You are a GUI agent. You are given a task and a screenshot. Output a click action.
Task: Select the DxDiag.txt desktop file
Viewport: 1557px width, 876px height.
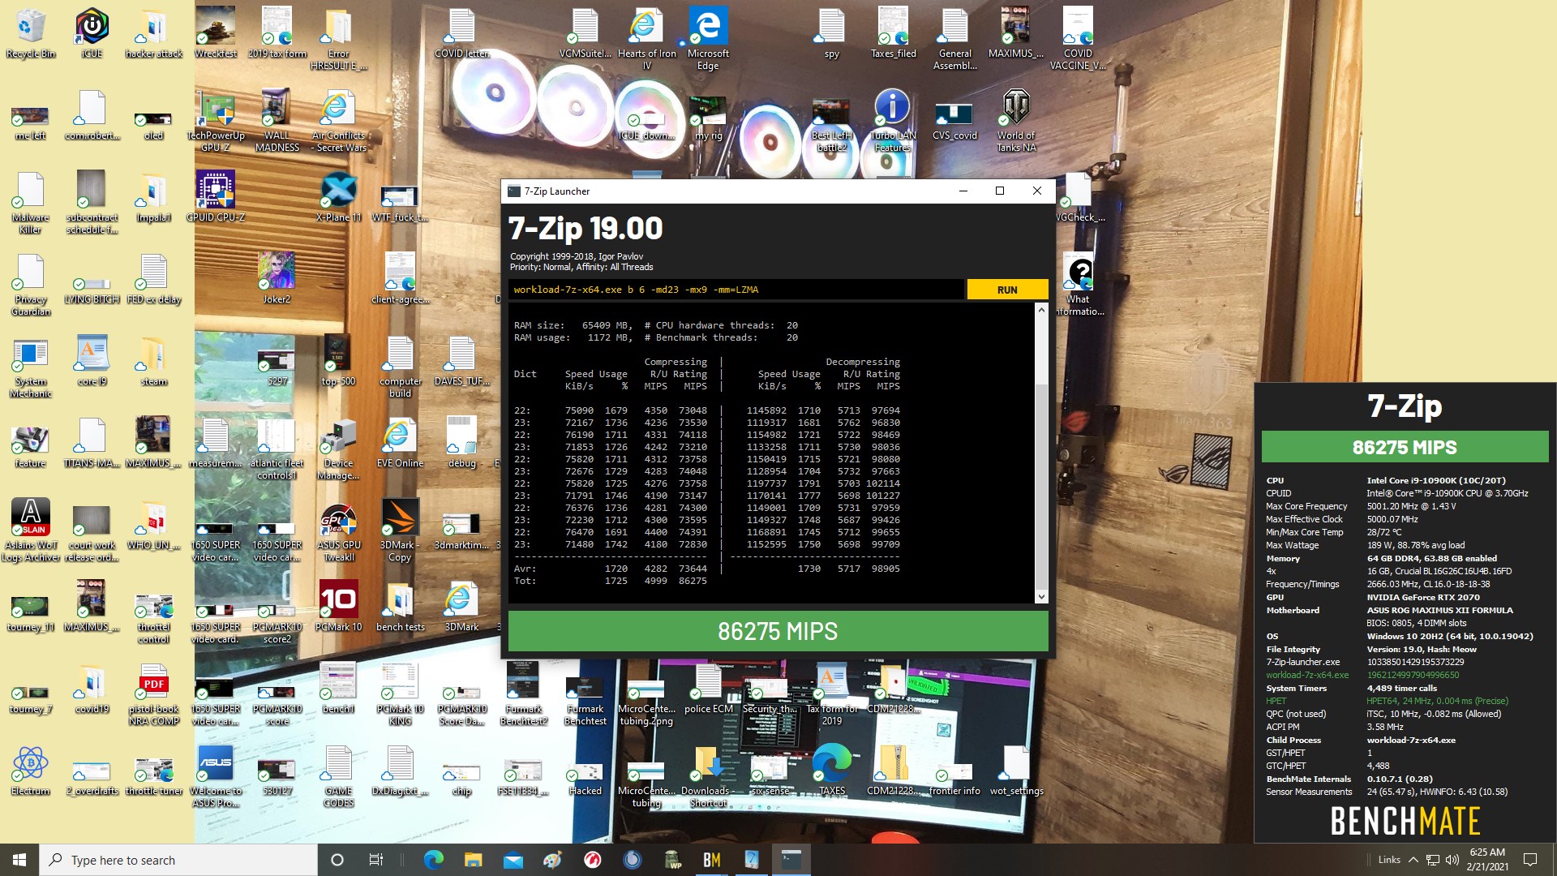point(400,771)
